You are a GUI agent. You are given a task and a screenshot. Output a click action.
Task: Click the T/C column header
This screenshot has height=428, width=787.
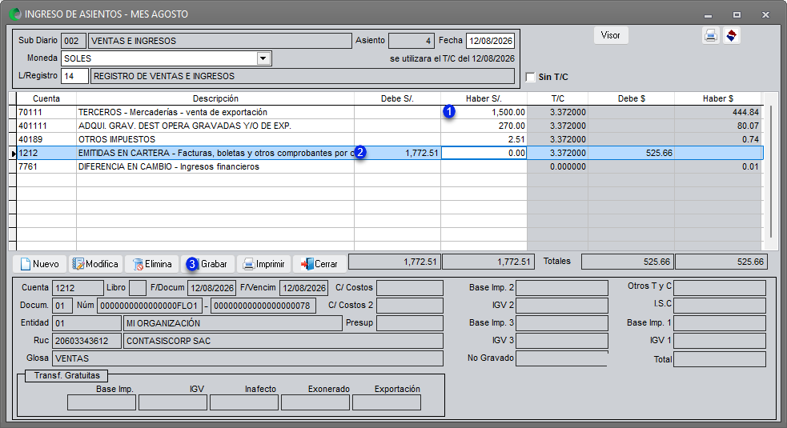(558, 99)
